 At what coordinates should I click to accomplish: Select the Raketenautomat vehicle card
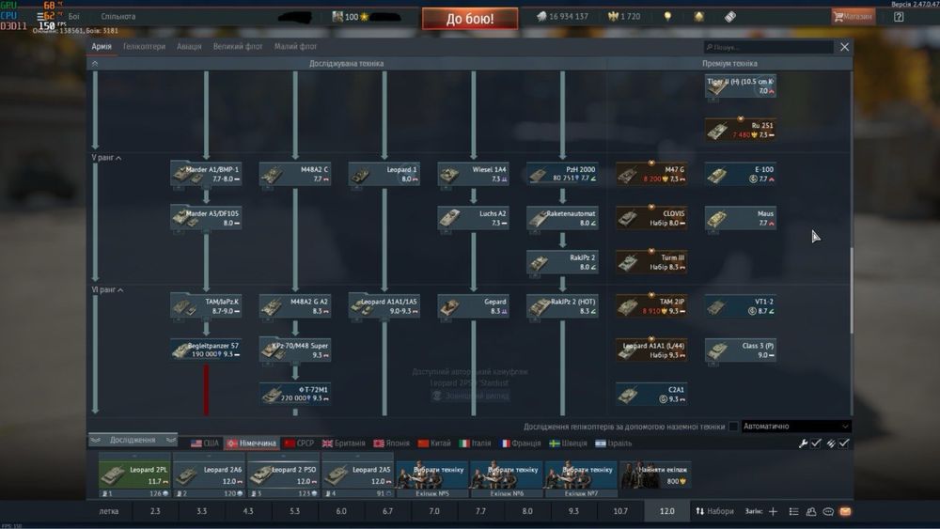click(x=562, y=218)
